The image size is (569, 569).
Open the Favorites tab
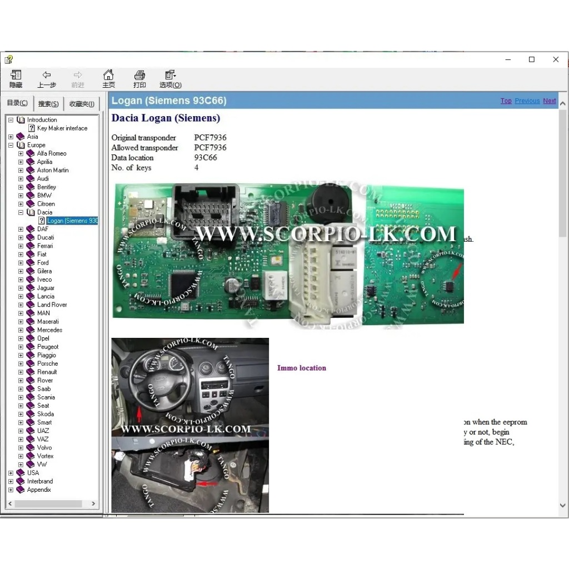pyautogui.click(x=82, y=104)
